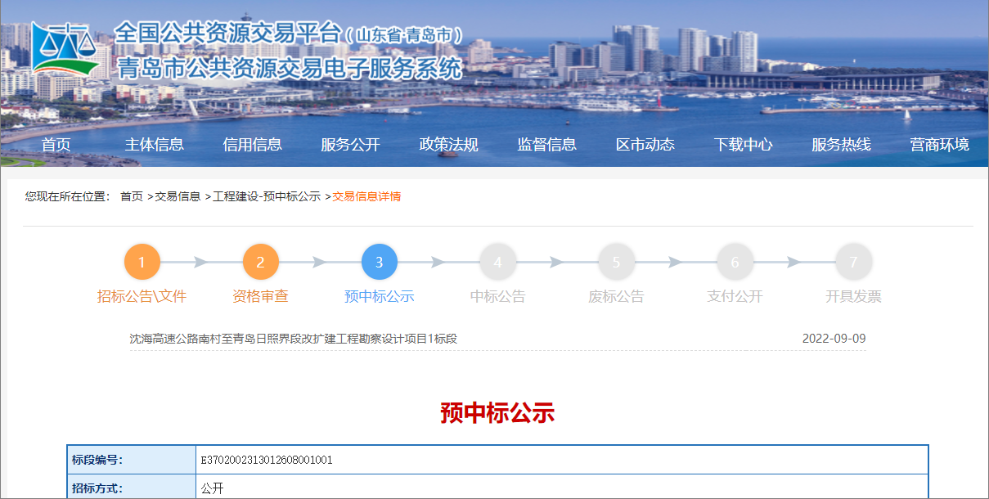Image resolution: width=989 pixels, height=499 pixels.
Task: Click the highlighted 预中标公示 step circle
Action: point(380,263)
